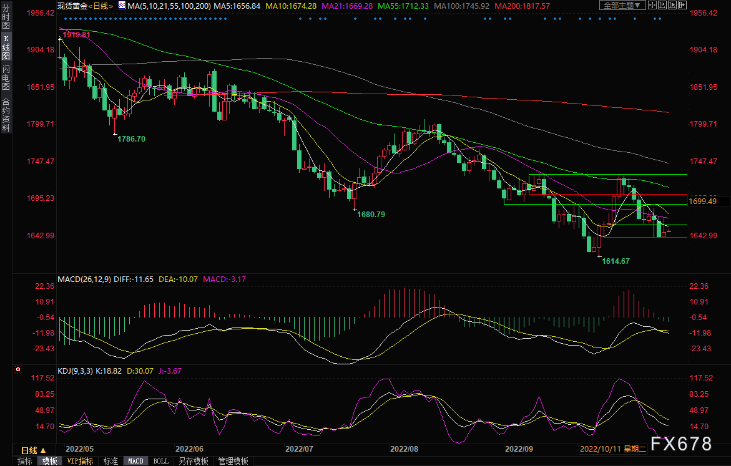Switch to the 分时图 side tab
Image resolution: width=731 pixels, height=466 pixels.
point(6,17)
